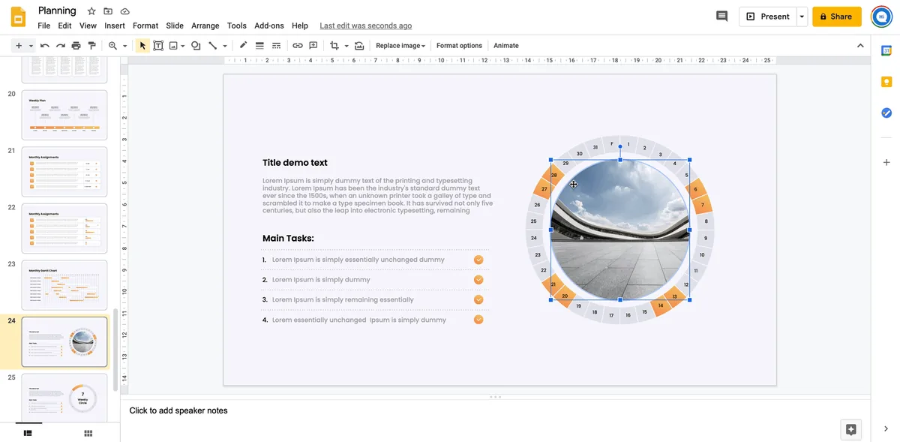Screen dimensions: 900x442
Task: Click the Crop image icon
Action: pyautogui.click(x=334, y=46)
